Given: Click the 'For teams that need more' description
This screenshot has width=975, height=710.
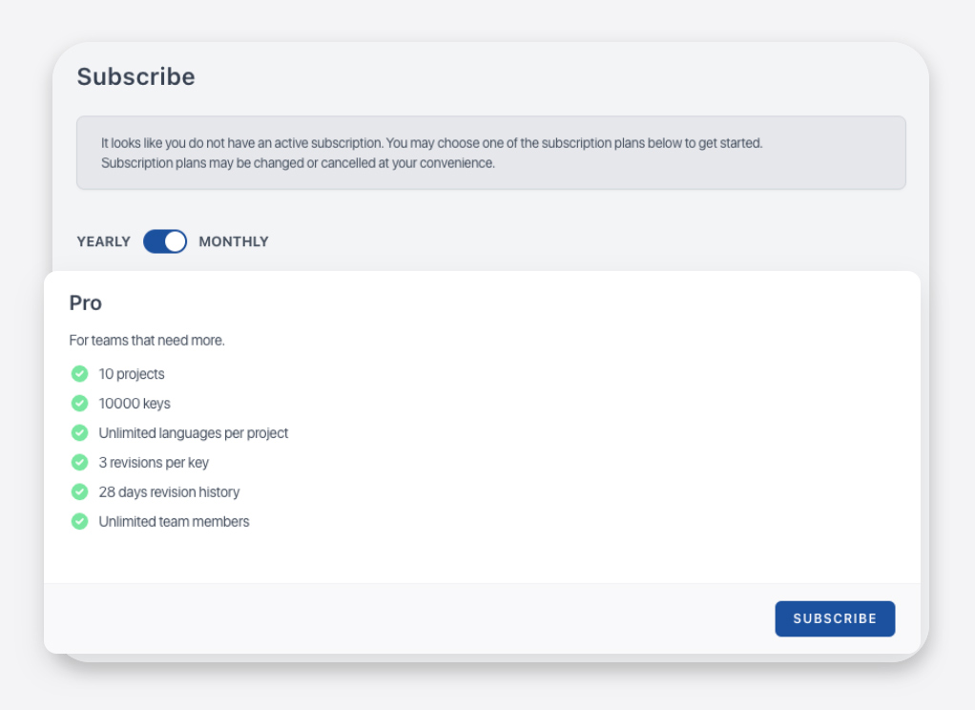Looking at the screenshot, I should coord(147,341).
